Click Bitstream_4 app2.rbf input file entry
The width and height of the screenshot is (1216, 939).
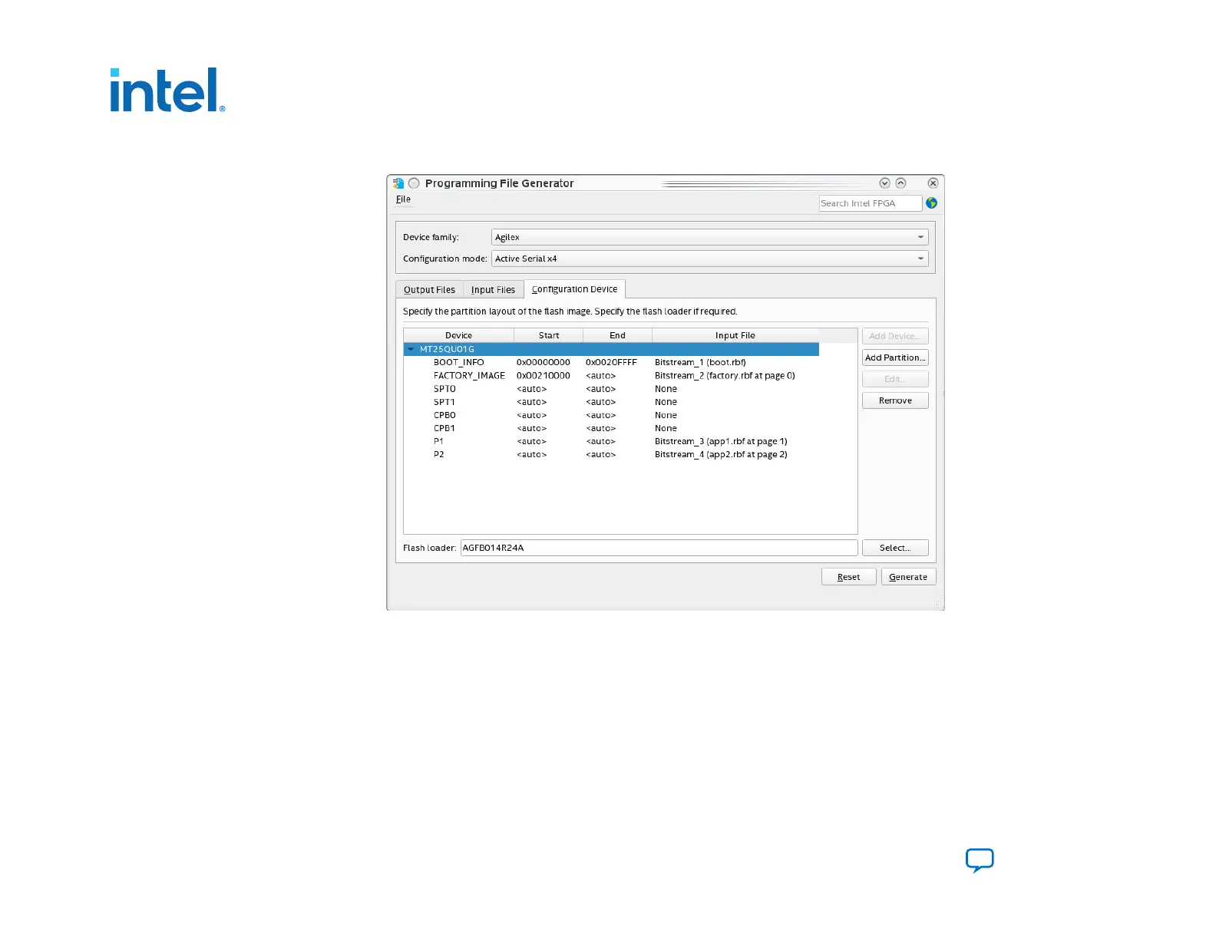(x=721, y=454)
